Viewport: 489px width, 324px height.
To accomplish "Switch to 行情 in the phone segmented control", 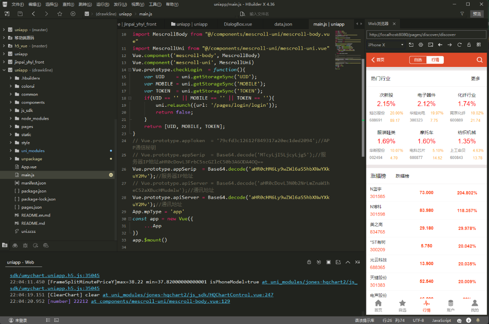I will 435,60.
